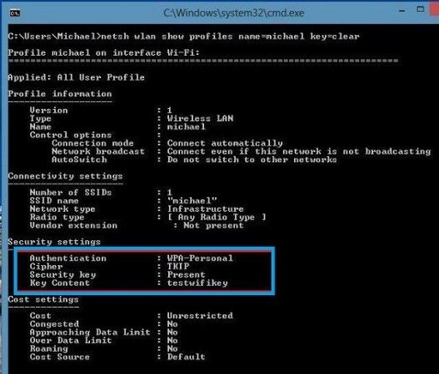
Task: Maximize the cmd.exe window
Action: tap(420, 9)
